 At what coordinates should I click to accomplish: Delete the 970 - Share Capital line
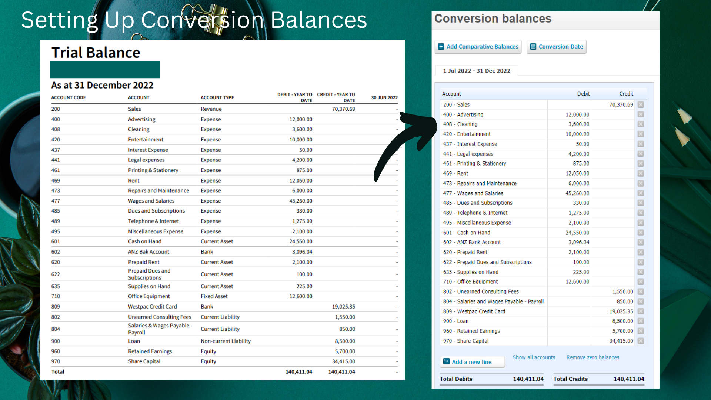pos(641,341)
